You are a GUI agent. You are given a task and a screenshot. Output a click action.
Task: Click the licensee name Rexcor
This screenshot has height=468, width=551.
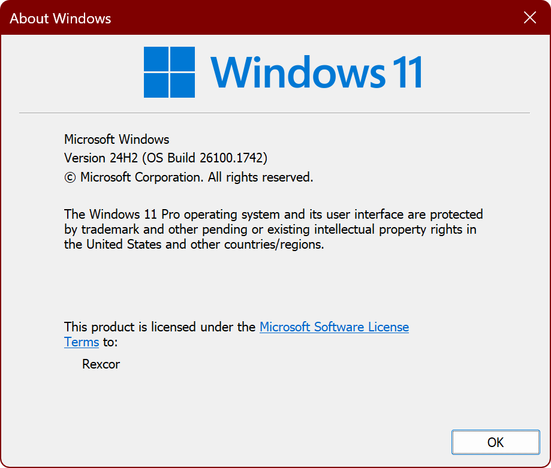101,364
